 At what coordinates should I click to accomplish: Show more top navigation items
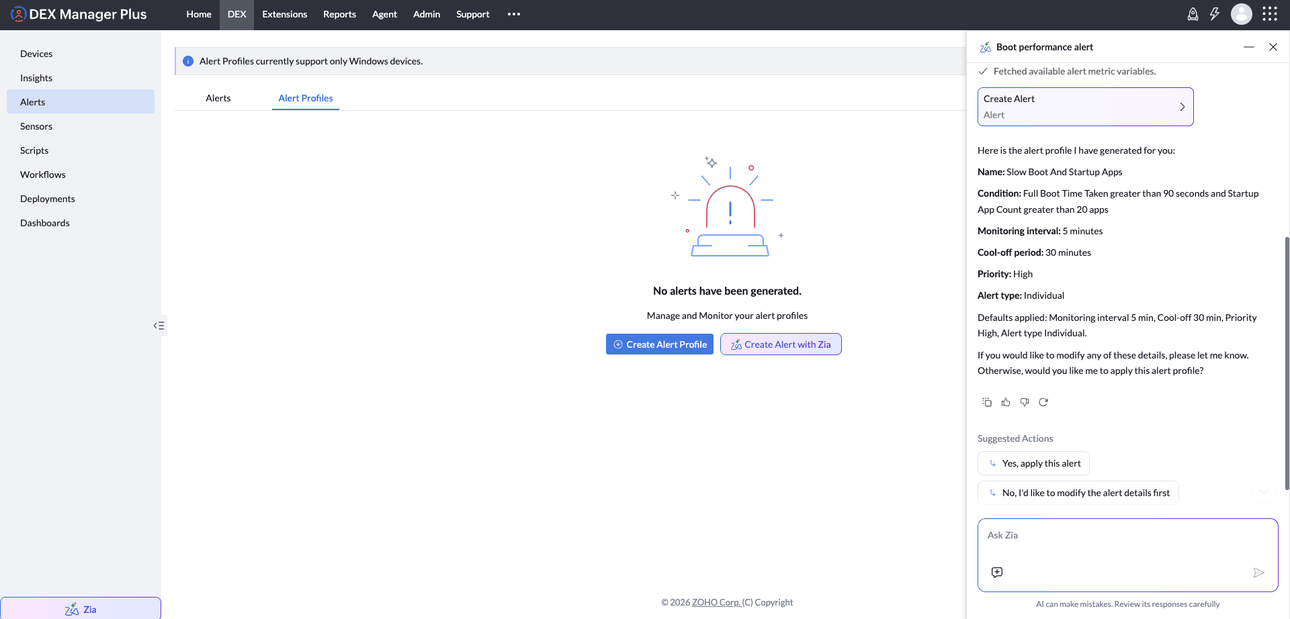click(514, 14)
